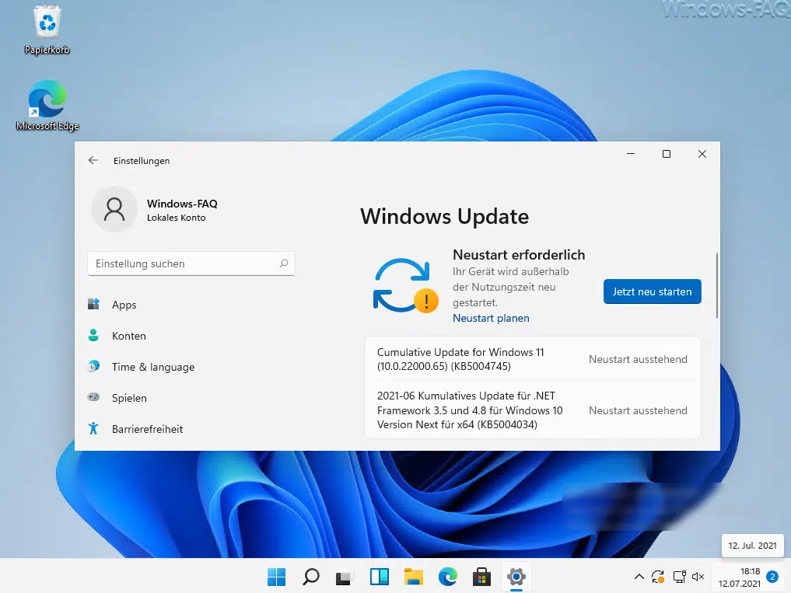Unmute the speaker in the system tray
The height and width of the screenshot is (593, 791).
coord(698,577)
